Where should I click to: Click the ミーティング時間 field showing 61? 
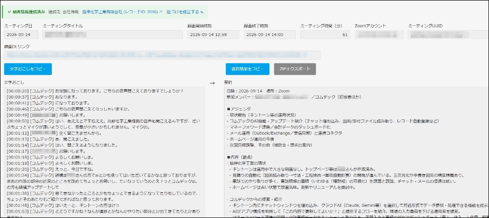tap(325, 35)
